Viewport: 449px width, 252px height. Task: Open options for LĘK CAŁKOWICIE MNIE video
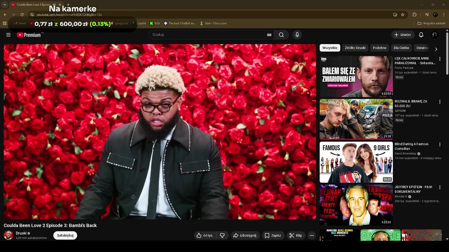coord(440,59)
